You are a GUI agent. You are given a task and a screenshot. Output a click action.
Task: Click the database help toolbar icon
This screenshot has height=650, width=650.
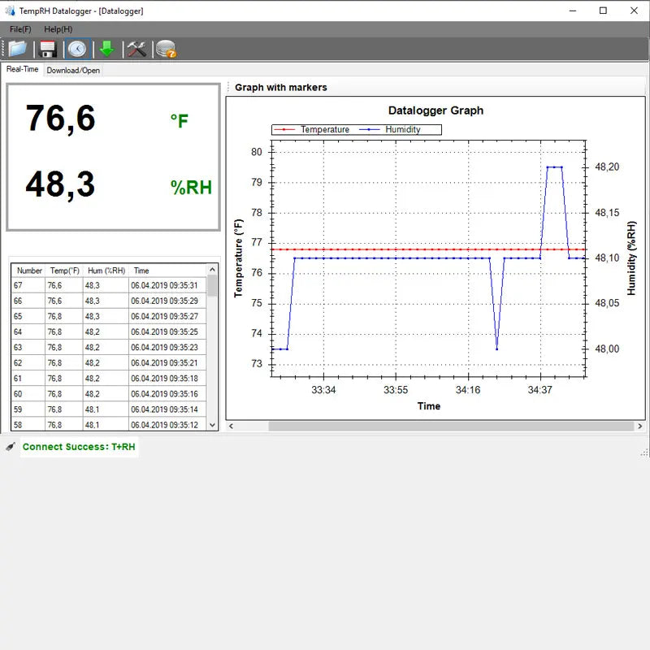[164, 49]
